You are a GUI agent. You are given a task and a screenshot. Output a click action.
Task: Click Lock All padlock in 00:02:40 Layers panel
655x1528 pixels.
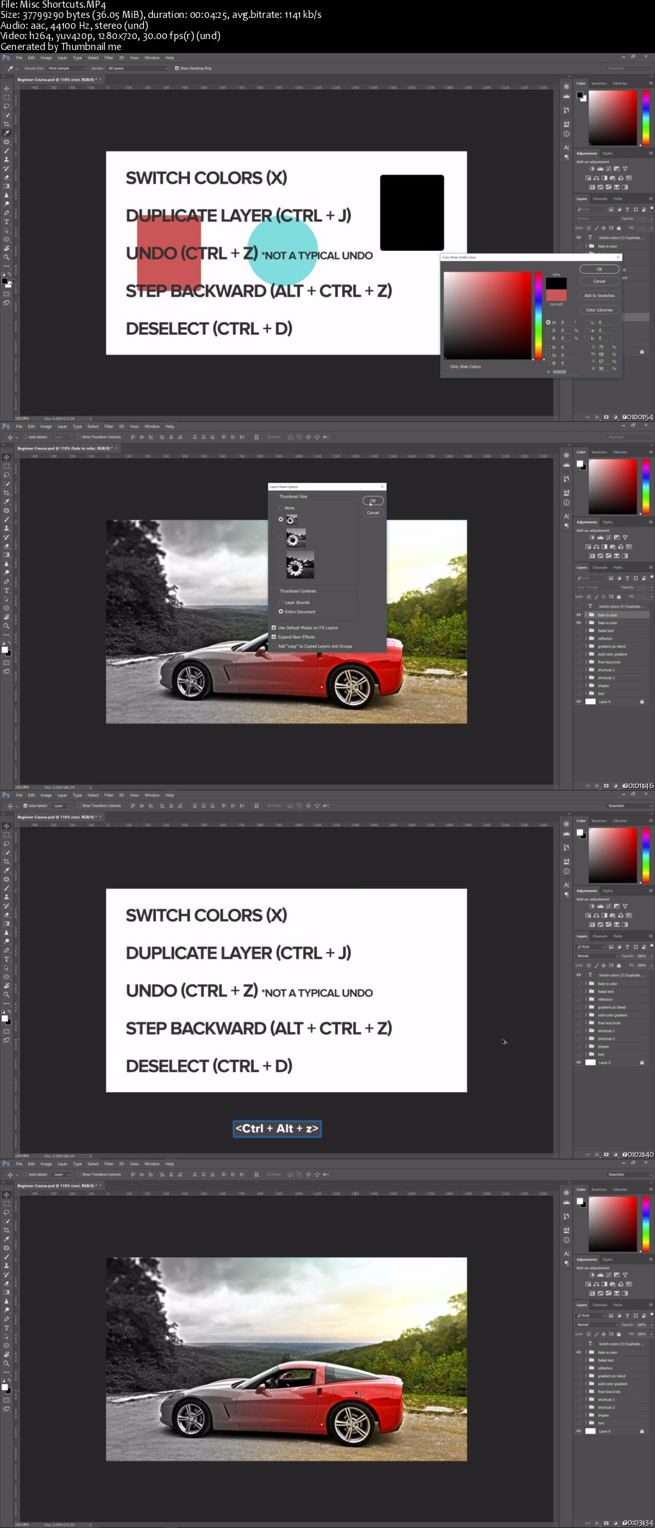point(619,965)
